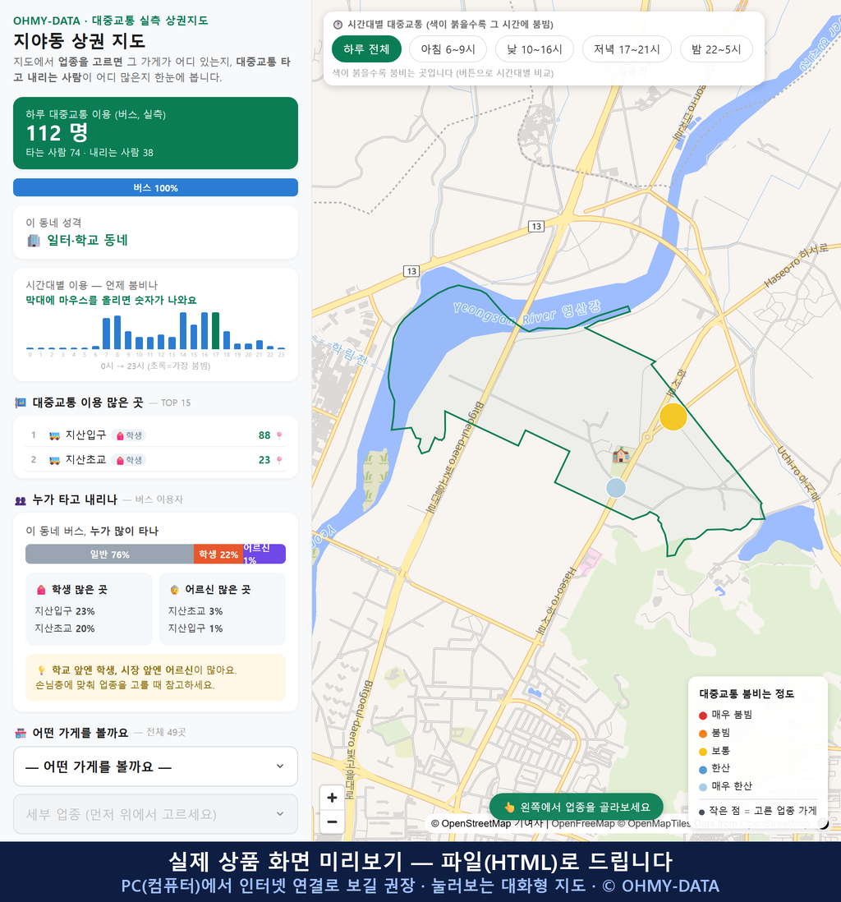
Task: Click the bus icon in the 지산초교 row
Action: pyautogui.click(x=54, y=460)
